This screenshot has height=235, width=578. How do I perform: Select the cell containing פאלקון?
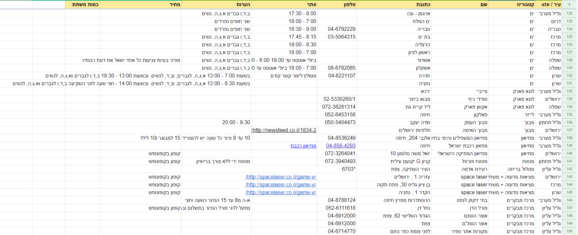click(x=480, y=115)
